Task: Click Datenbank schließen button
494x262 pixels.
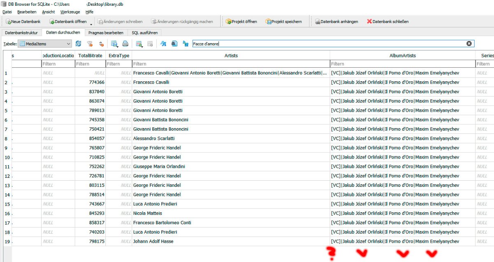Action: point(387,21)
